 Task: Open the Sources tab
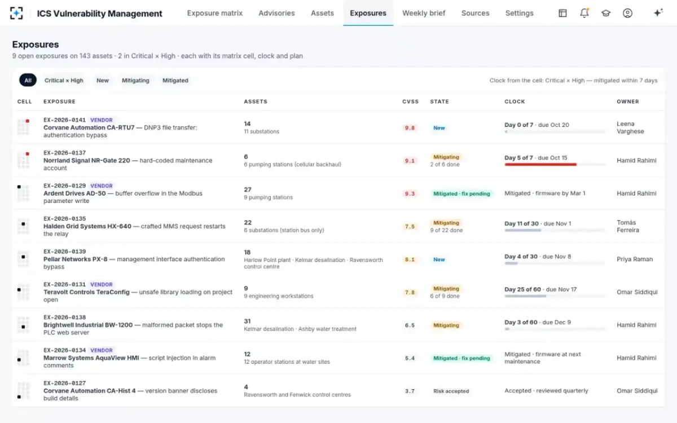click(475, 13)
